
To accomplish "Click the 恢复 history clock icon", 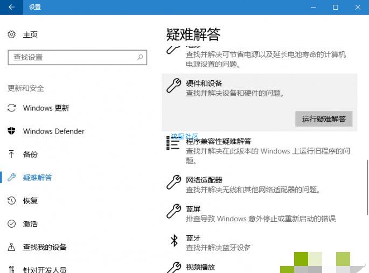I will (11, 200).
